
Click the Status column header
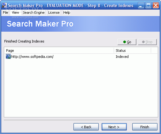[x=133, y=51]
